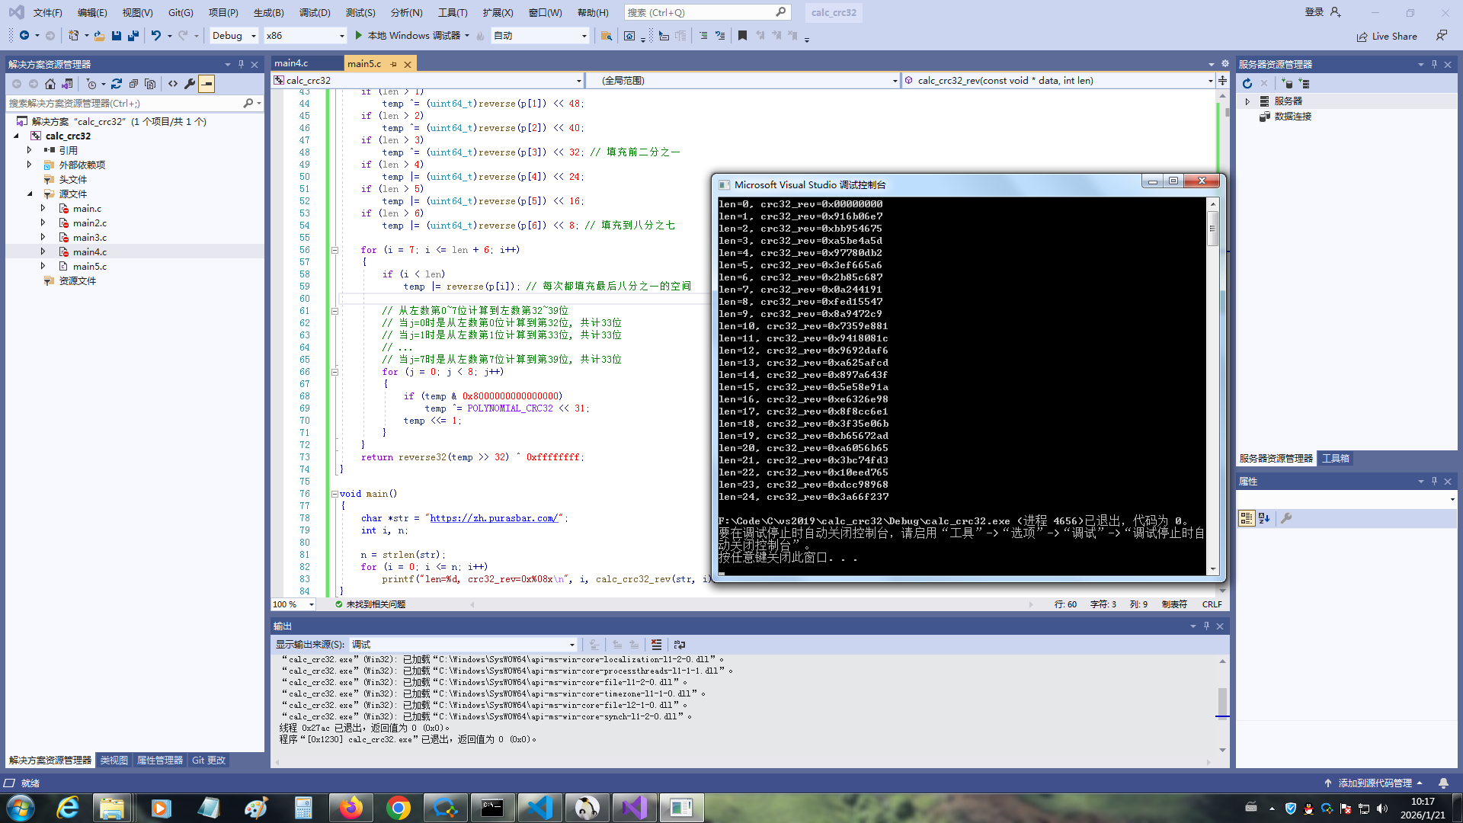Image resolution: width=1463 pixels, height=823 pixels.
Task: Click the home icon in Solution Explorer
Action: (50, 84)
